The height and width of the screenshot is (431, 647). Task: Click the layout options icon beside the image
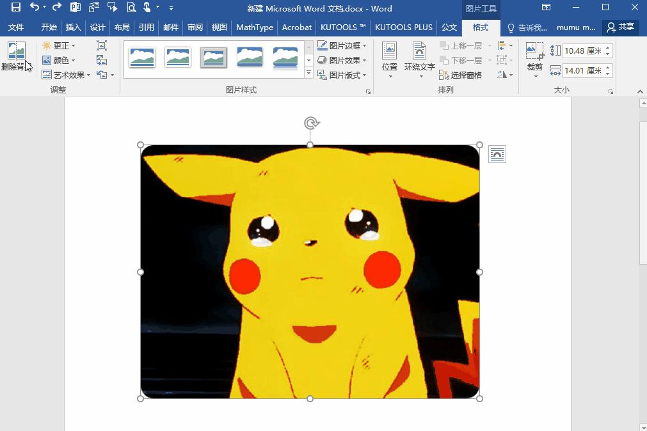(x=497, y=154)
